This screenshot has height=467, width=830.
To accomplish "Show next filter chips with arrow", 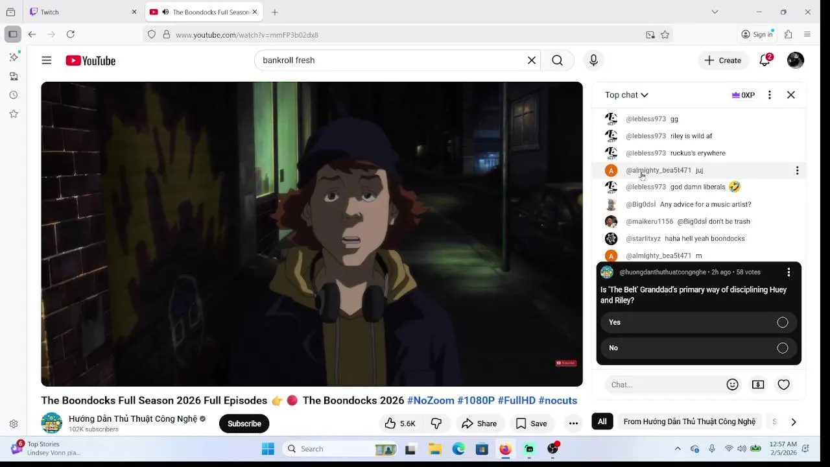I will (x=793, y=422).
